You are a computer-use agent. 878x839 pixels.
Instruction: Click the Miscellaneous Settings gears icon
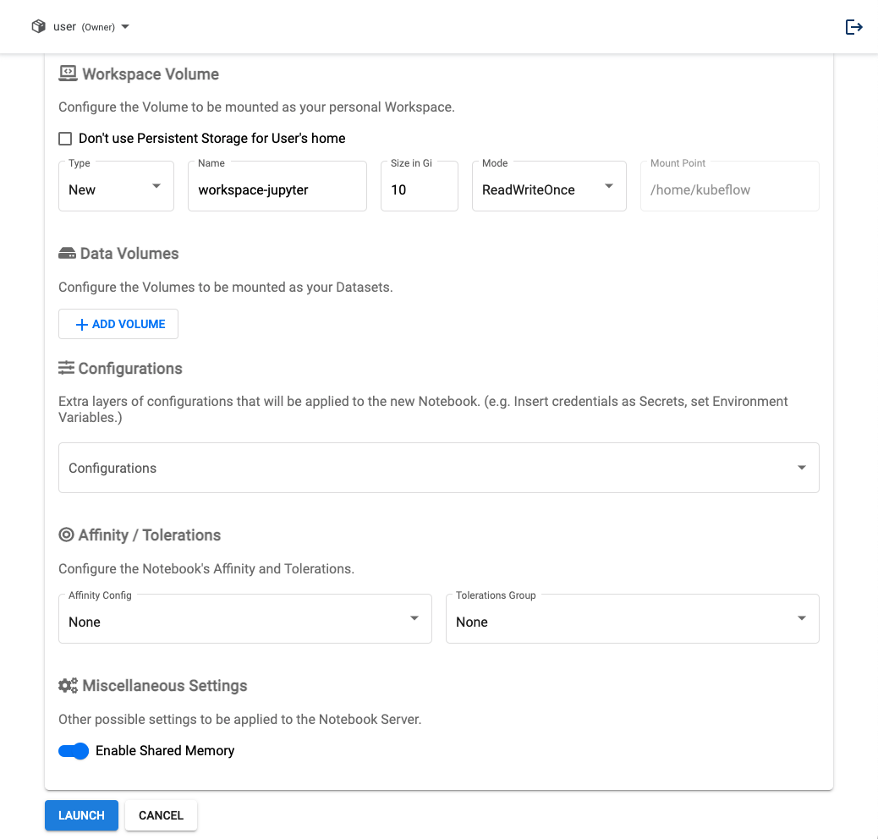pos(68,686)
